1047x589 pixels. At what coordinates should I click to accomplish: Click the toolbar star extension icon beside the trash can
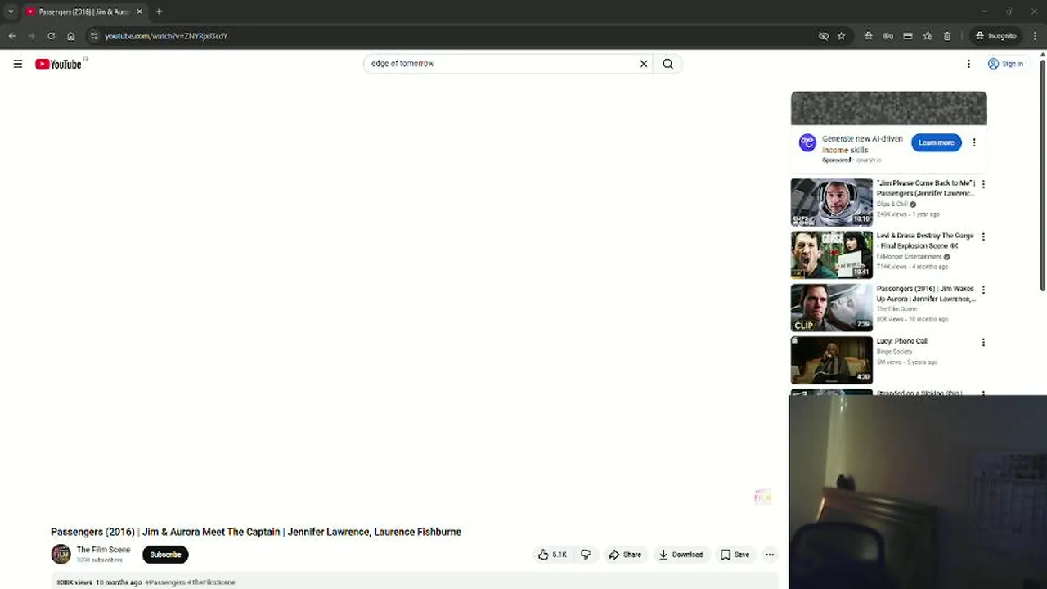928,36
